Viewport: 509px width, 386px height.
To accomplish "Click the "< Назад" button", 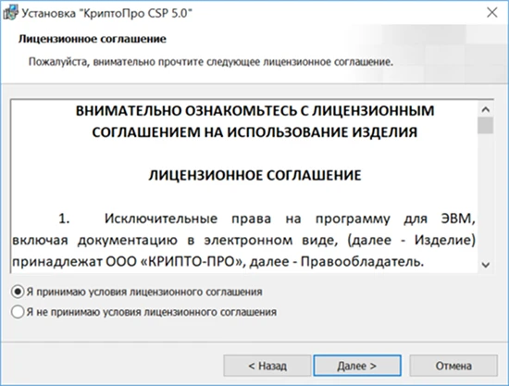I will click(x=267, y=366).
